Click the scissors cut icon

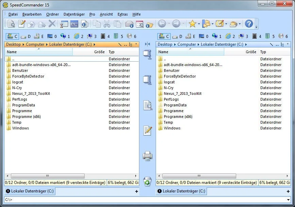107,24
